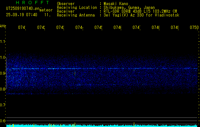Click the 0.8 frequency axis label
The height and width of the screenshot is (127, 200).
point(3,89)
